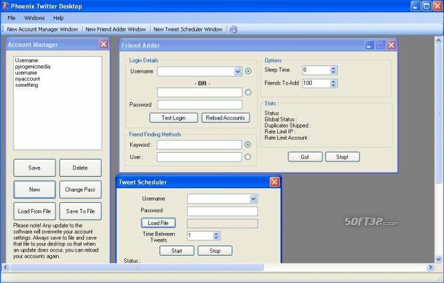Minimize the Friend Adder window
444x283 pixels.
(369, 45)
